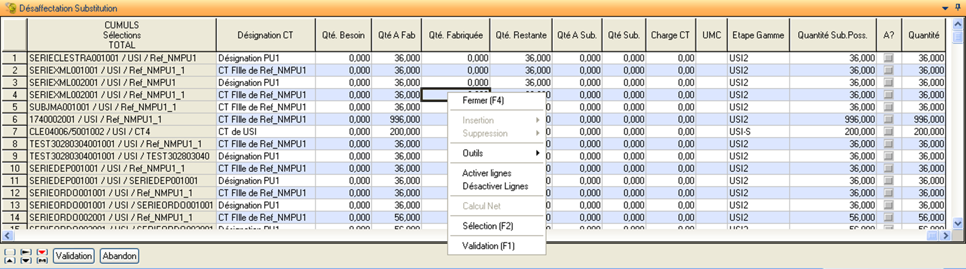
Task: Select Désactiver Lignes in context menu
Action: point(495,187)
